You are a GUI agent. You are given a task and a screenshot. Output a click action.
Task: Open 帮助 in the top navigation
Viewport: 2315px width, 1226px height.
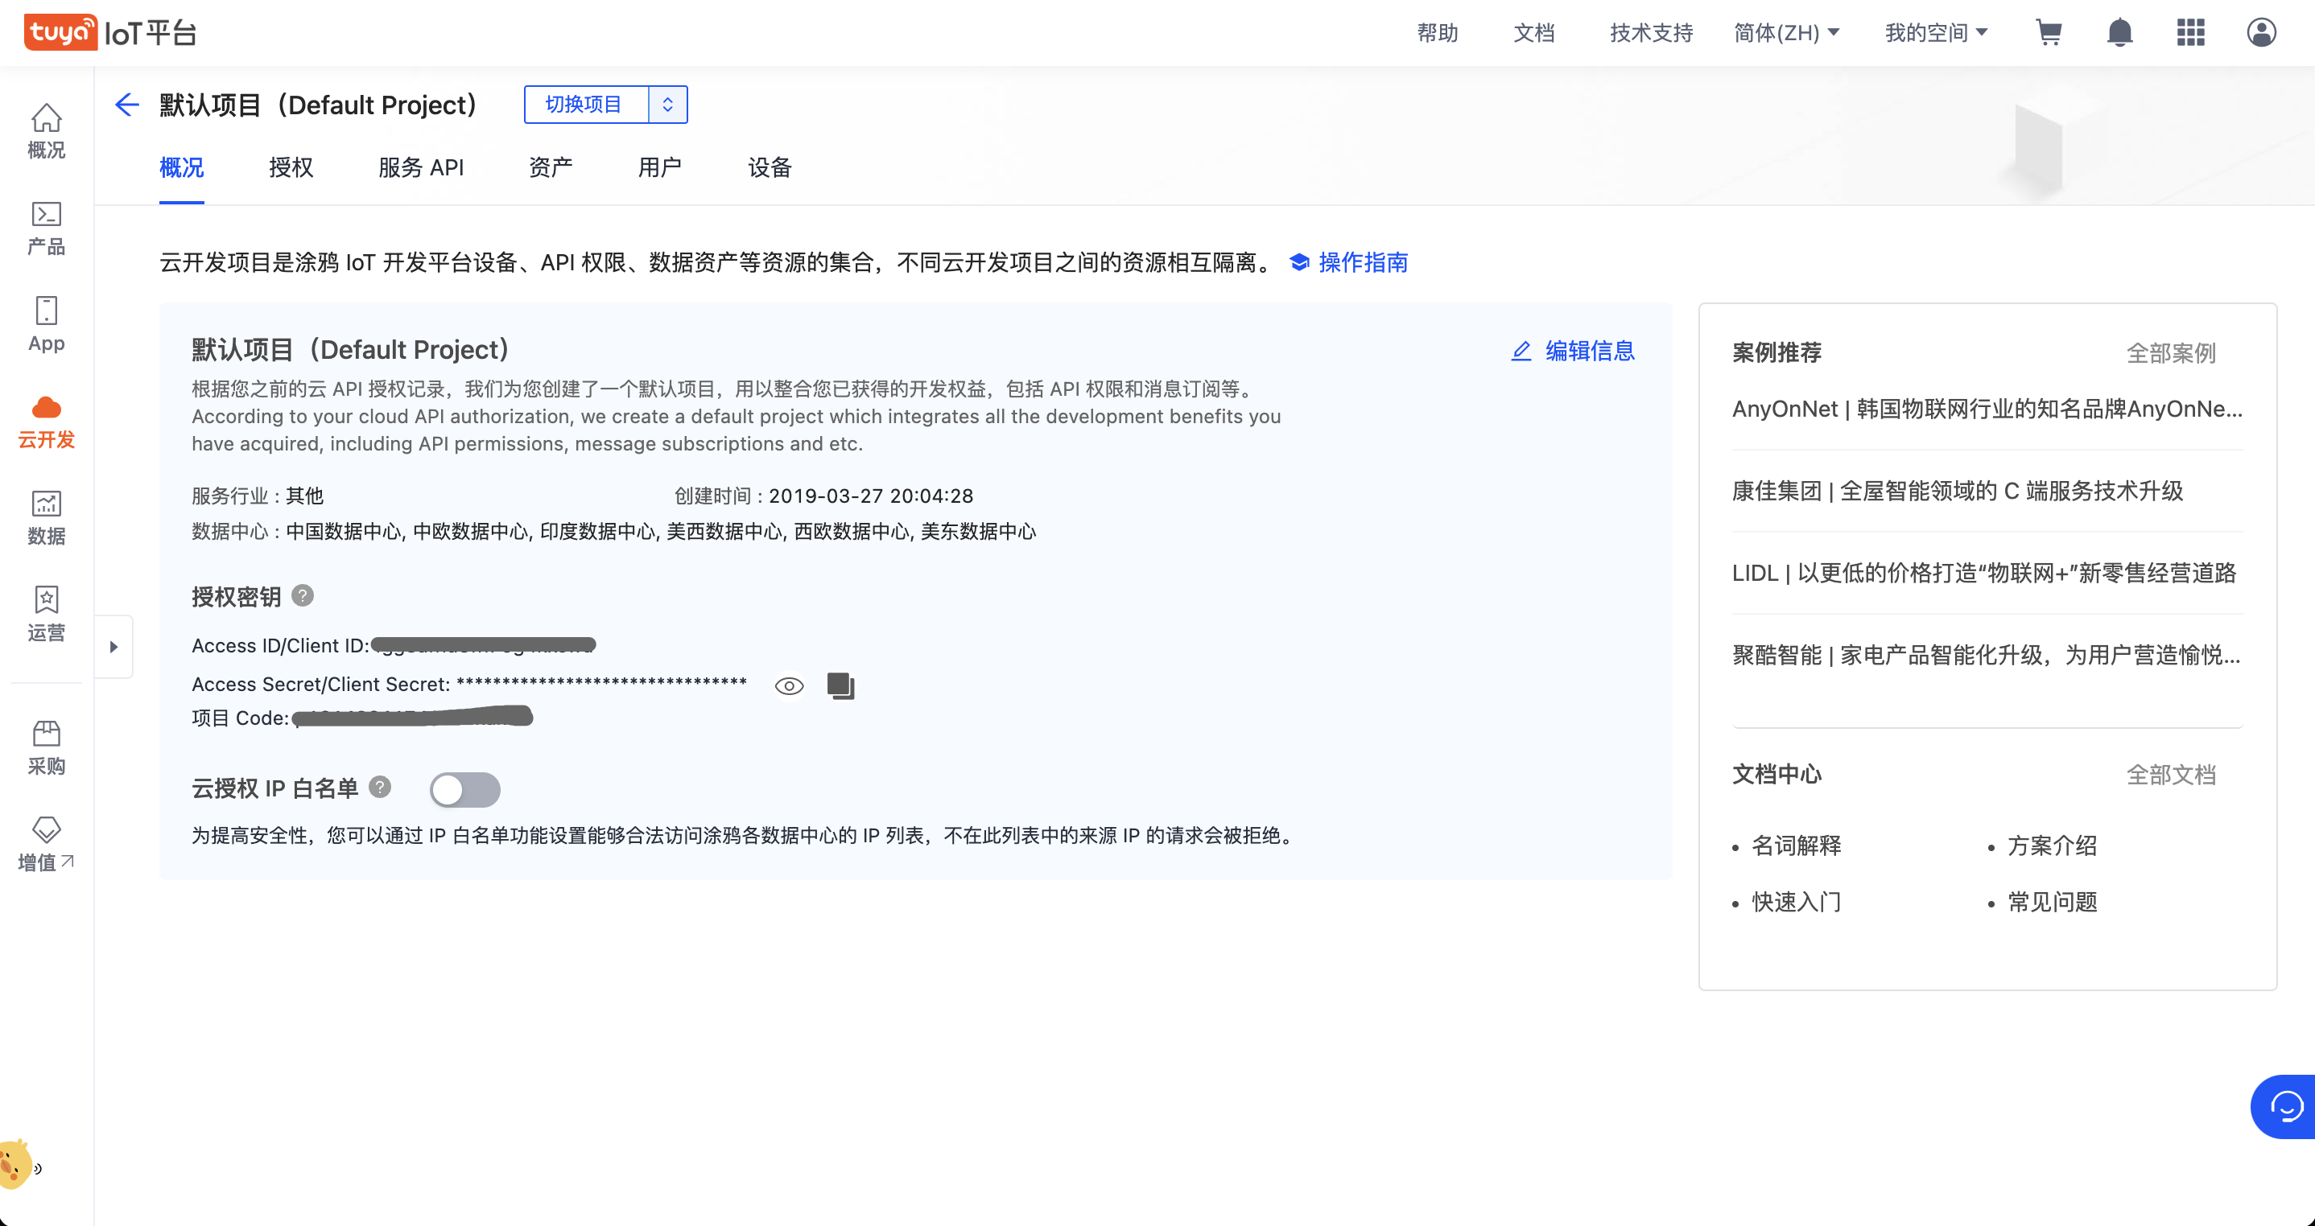click(x=1437, y=32)
